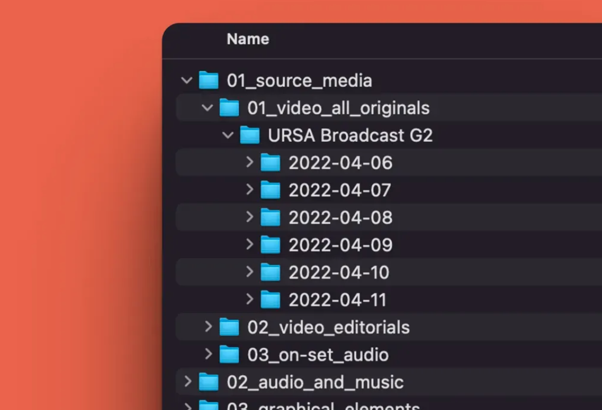Screen dimensions: 602x410
Task: Click the 02_video_editorials folder icon
Action: [x=228, y=328]
